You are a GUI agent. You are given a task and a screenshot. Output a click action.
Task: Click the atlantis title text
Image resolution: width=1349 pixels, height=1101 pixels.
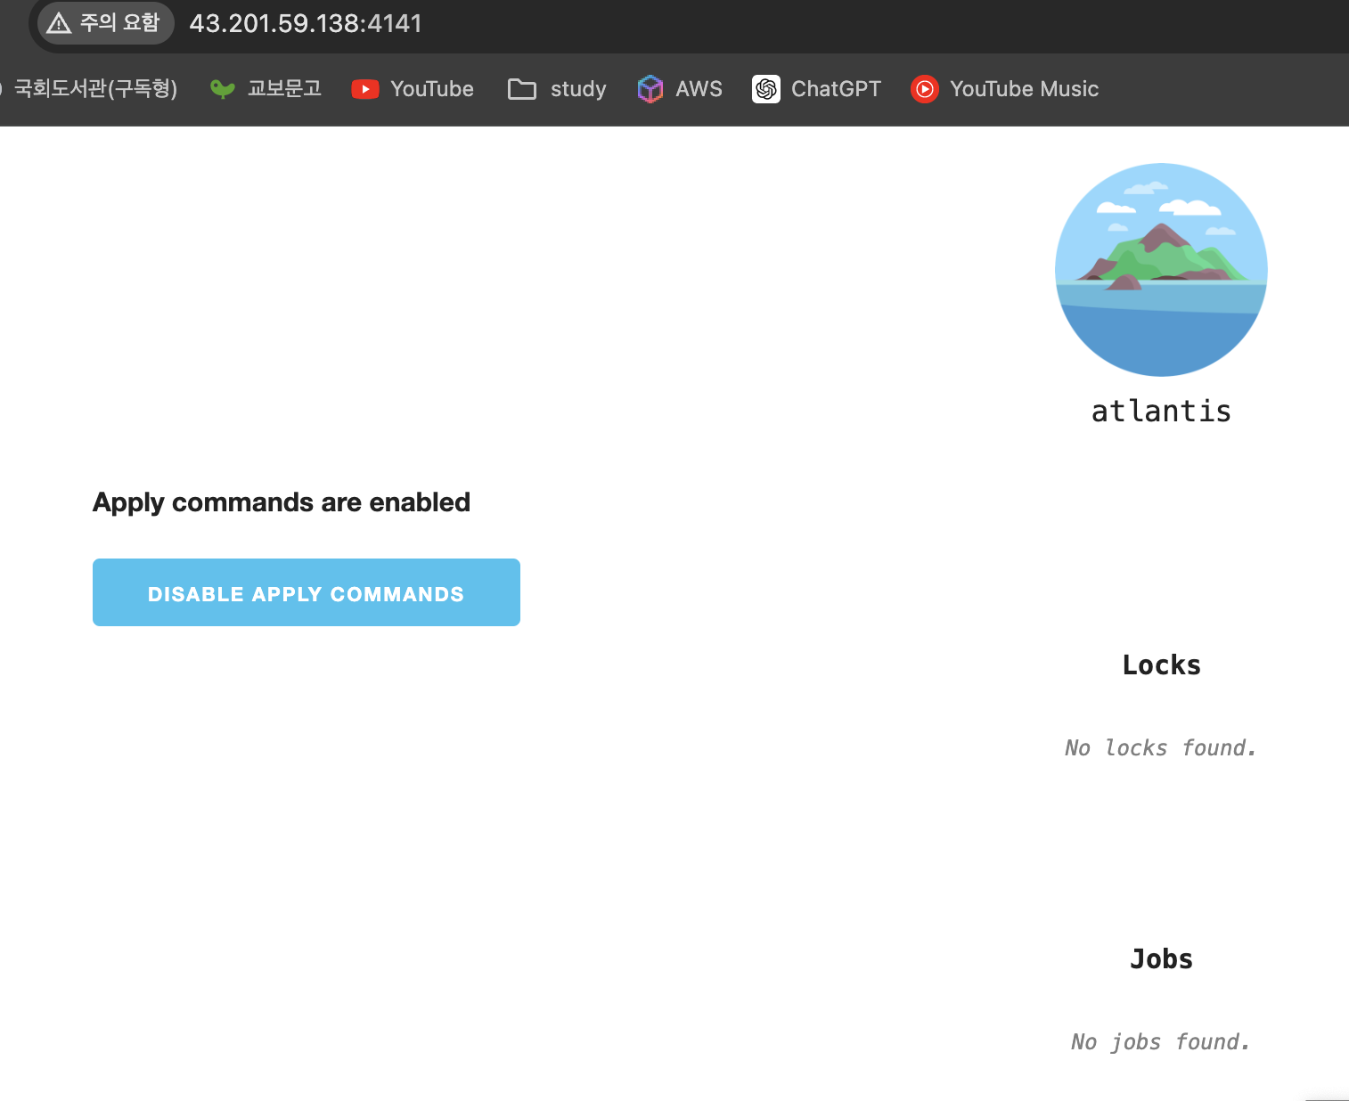click(1161, 411)
